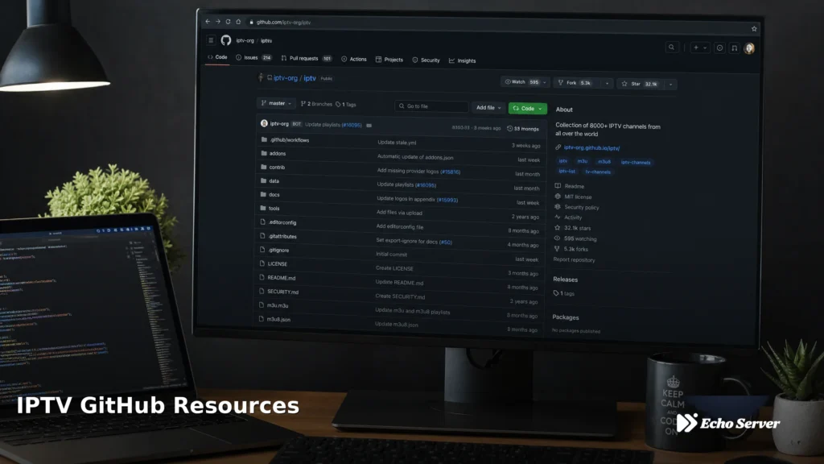824x464 pixels.
Task: Open the issues icon in the header
Action: 719,48
